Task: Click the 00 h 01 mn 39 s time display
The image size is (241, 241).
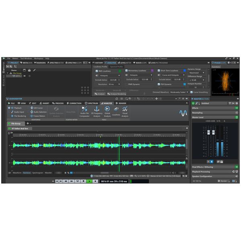Action: pos(114,182)
